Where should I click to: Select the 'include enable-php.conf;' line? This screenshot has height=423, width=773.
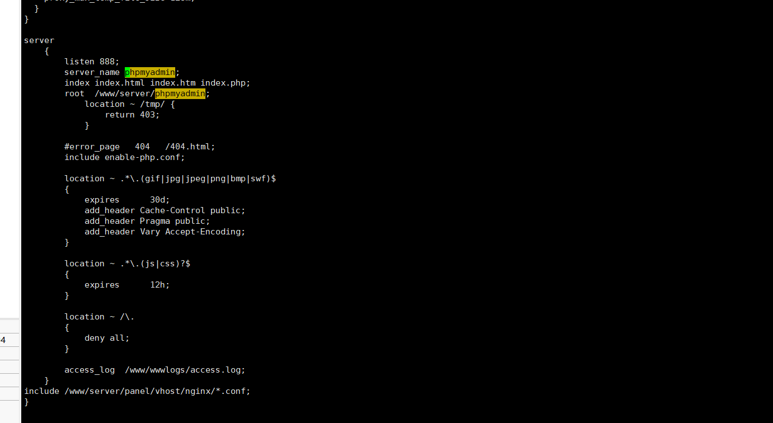pyautogui.click(x=124, y=157)
